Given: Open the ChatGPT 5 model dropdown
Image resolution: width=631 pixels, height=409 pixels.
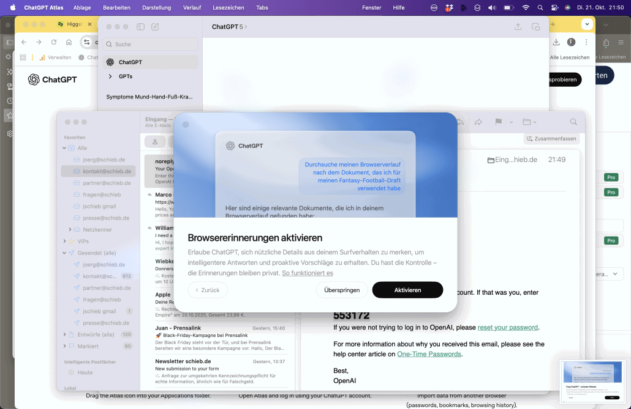Looking at the screenshot, I should click(x=230, y=27).
